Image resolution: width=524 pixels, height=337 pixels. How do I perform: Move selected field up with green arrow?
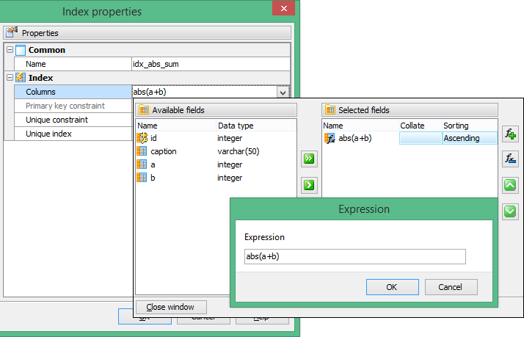click(510, 185)
